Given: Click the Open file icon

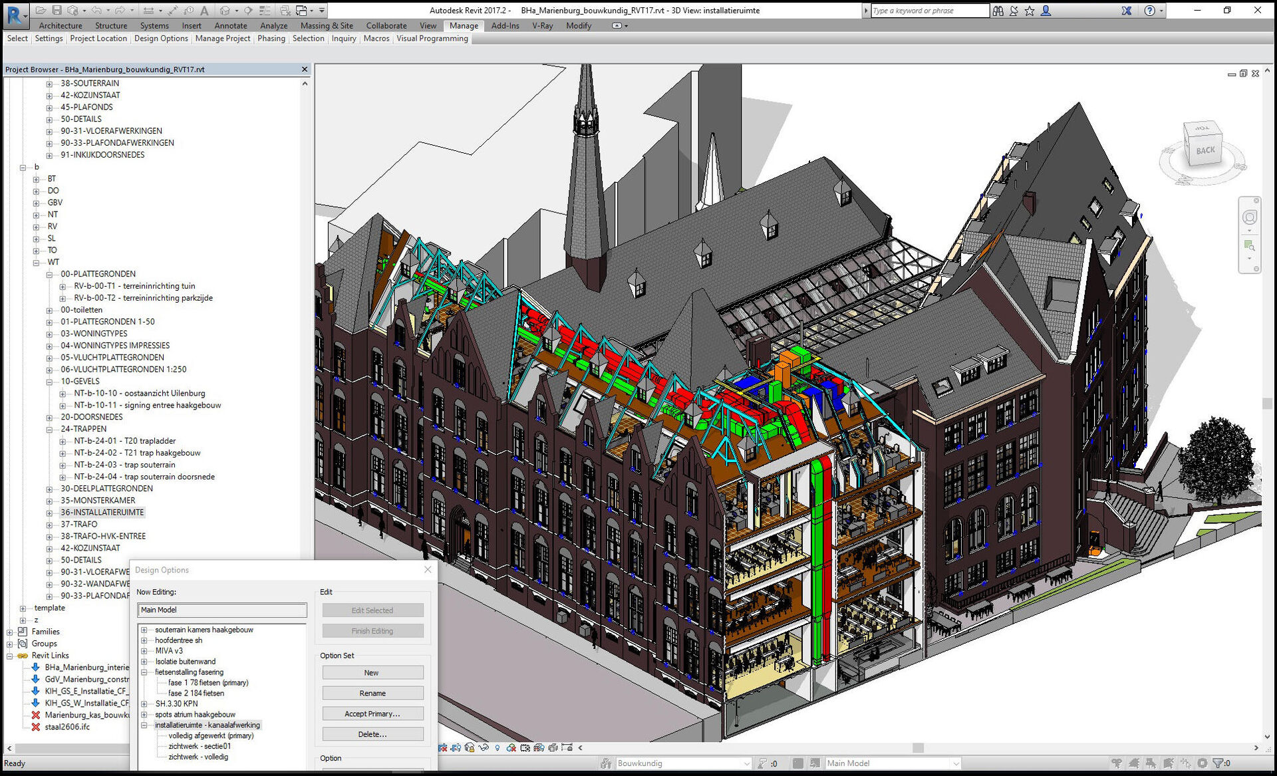Looking at the screenshot, I should pyautogui.click(x=41, y=10).
